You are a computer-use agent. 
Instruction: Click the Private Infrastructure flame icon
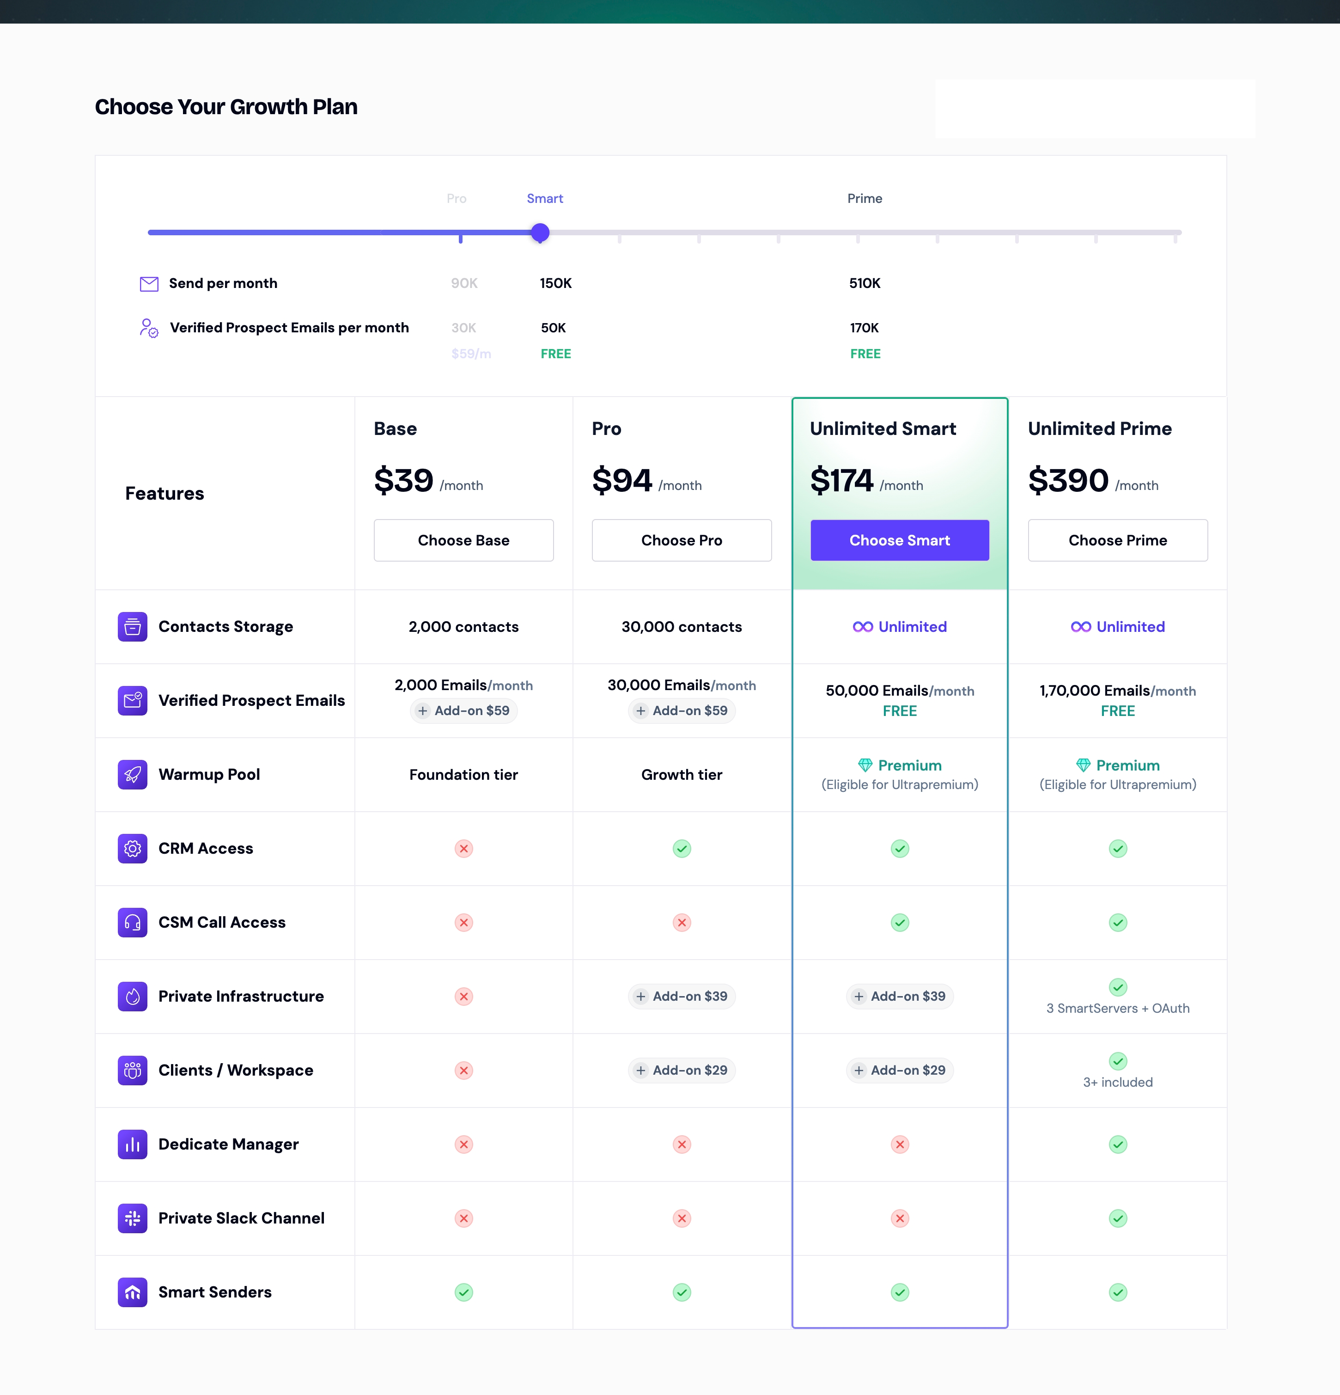132,997
